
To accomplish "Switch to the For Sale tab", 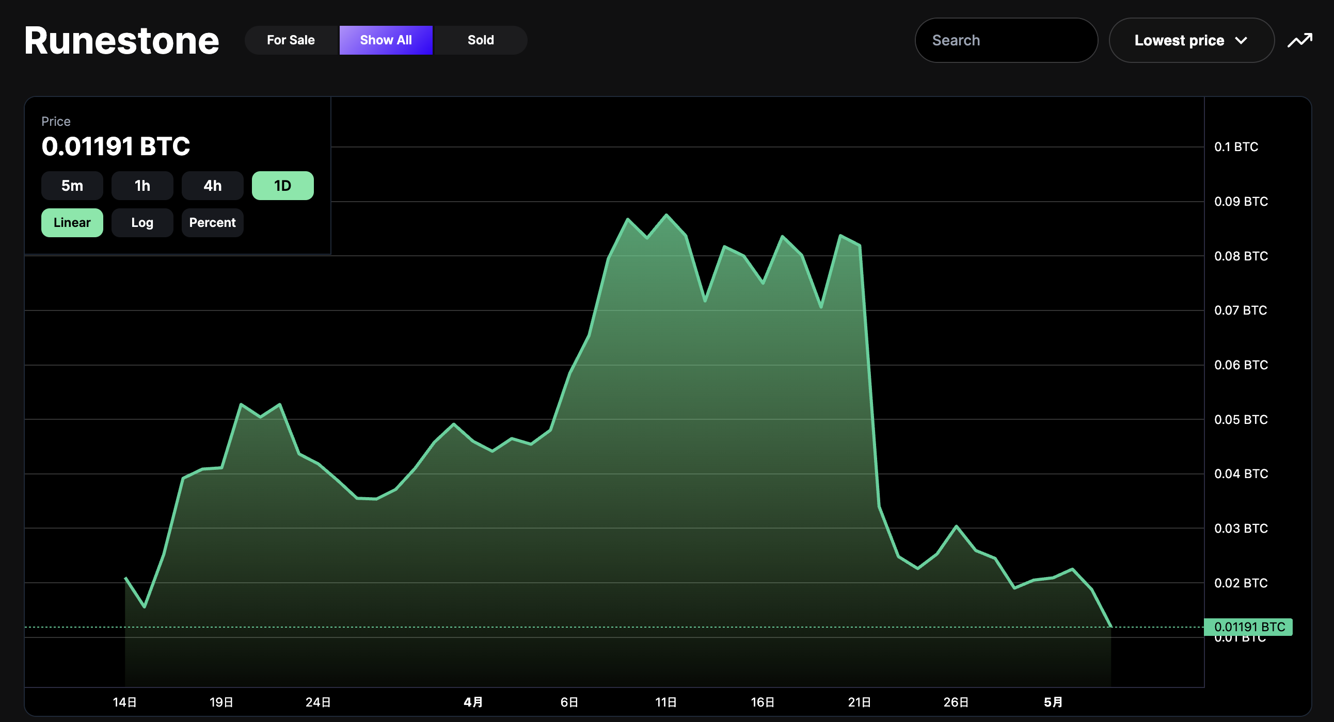I will pos(291,40).
